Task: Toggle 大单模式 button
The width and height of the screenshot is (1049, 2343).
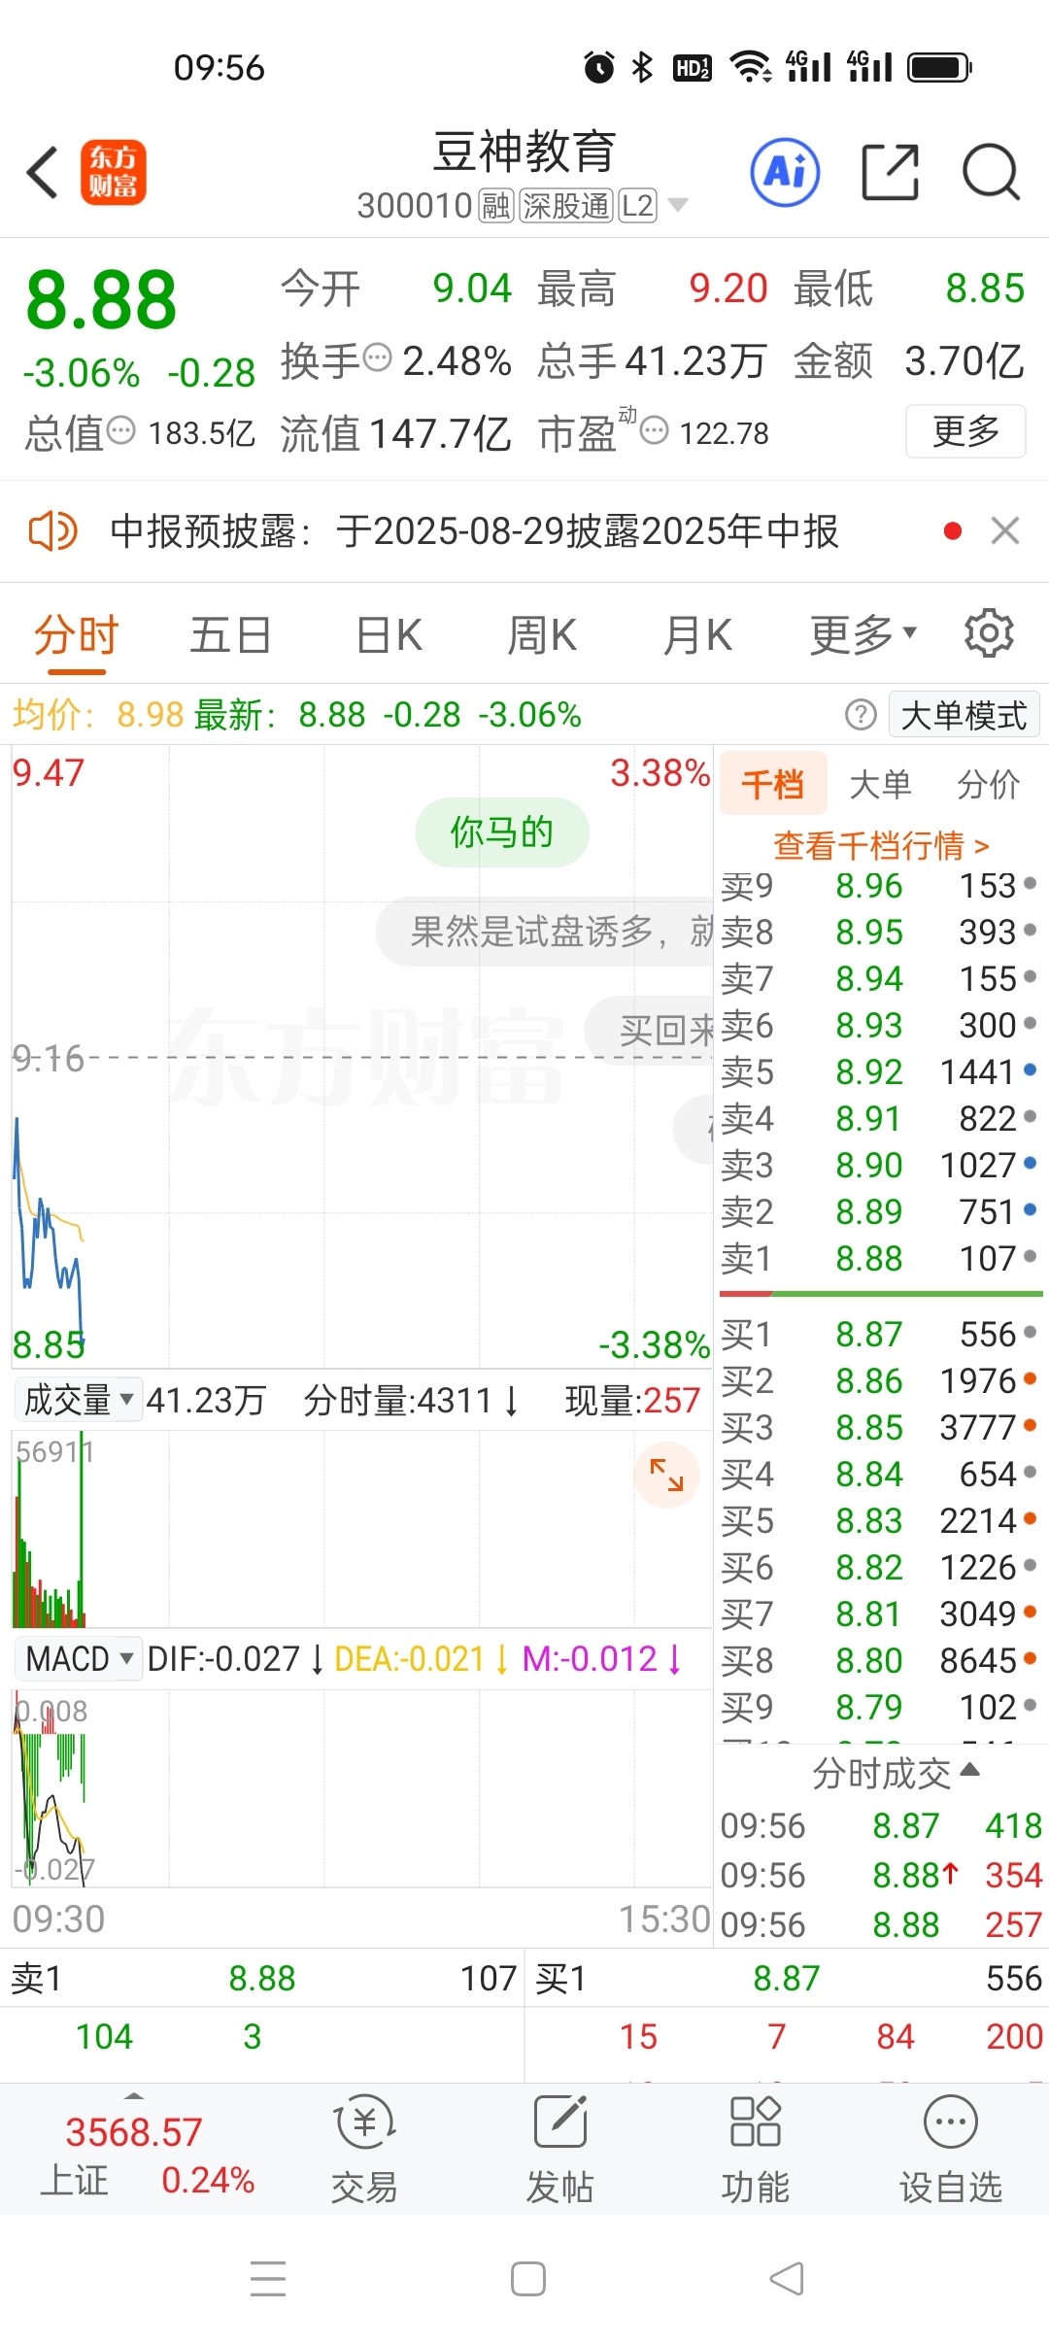Action: coord(964,715)
